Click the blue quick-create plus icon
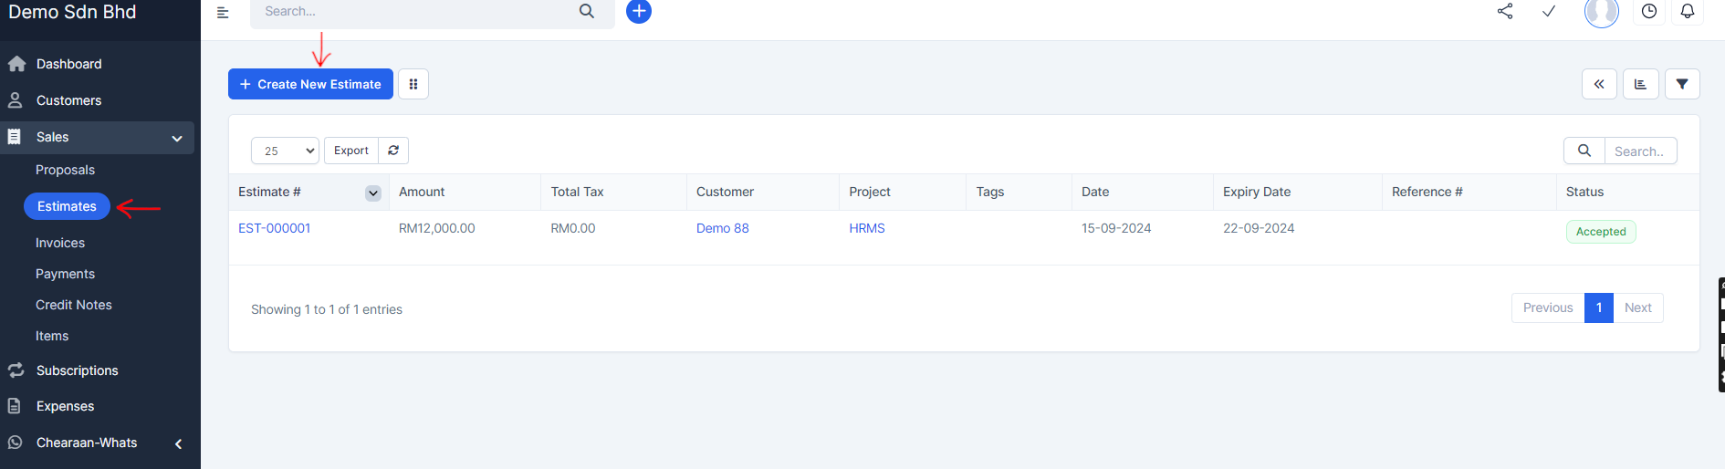1725x469 pixels. [639, 12]
